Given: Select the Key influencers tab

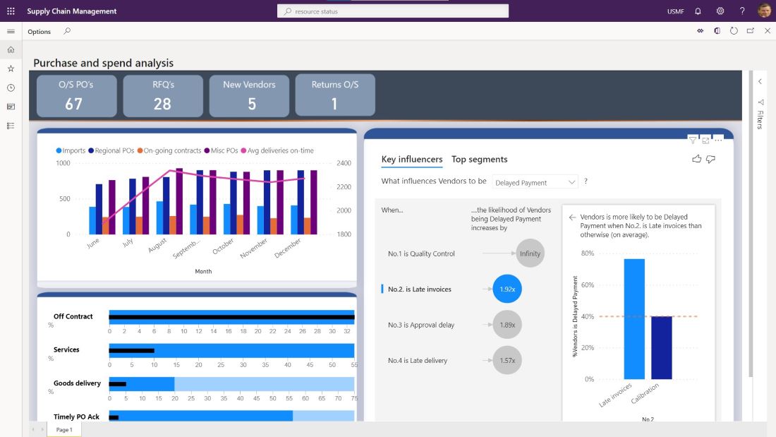Looking at the screenshot, I should 411,159.
